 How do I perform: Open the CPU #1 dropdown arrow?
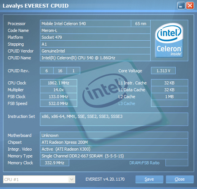coord(71,179)
